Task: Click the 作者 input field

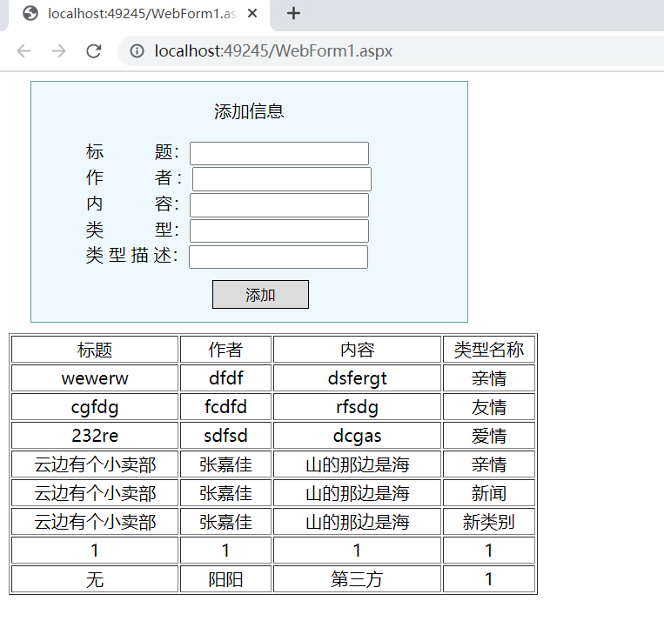Action: tap(282, 179)
